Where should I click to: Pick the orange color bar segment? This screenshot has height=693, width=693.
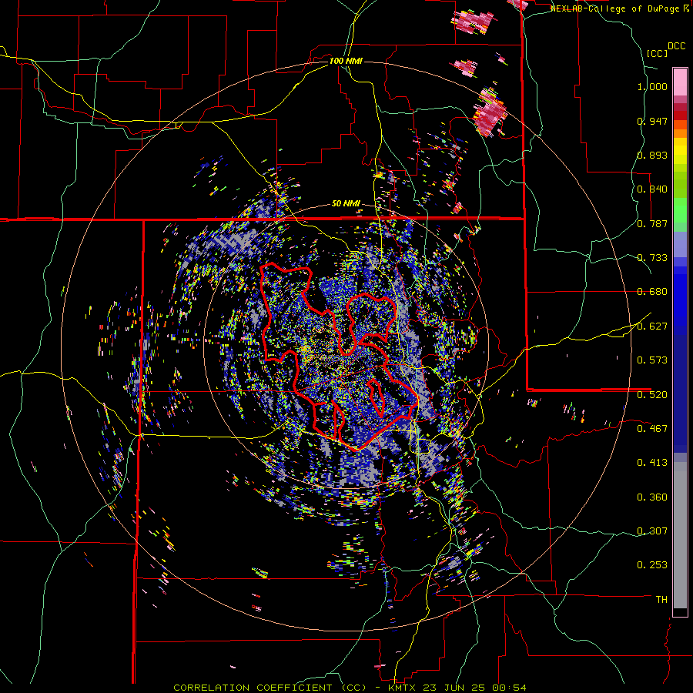[680, 133]
